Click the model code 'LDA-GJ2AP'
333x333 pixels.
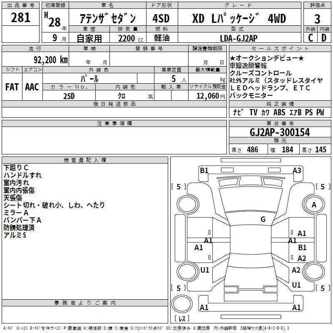[x=239, y=38]
